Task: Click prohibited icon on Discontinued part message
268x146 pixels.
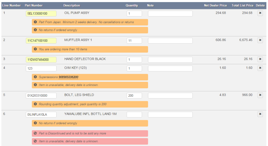Action: coord(35,133)
